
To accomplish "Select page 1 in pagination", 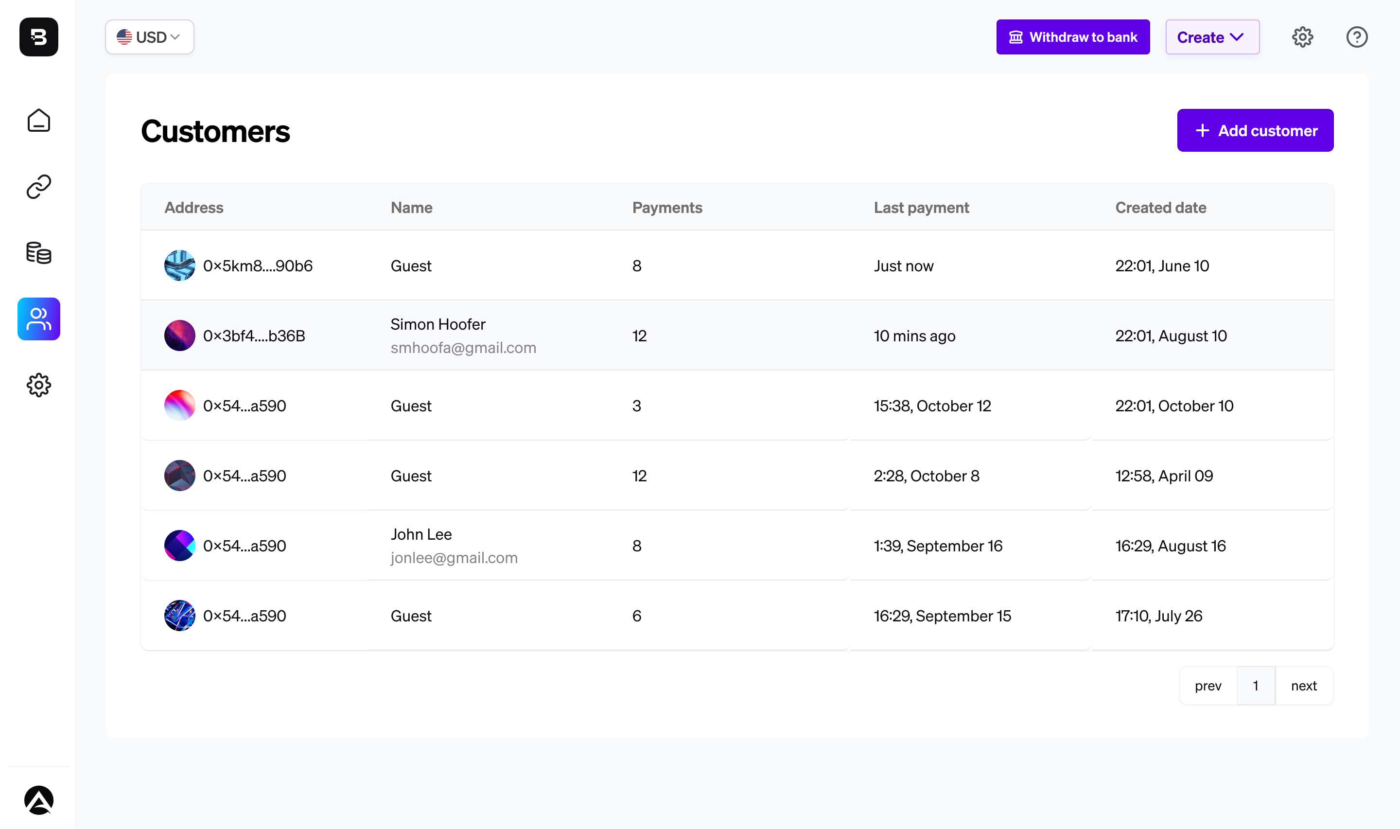I will click(x=1255, y=686).
